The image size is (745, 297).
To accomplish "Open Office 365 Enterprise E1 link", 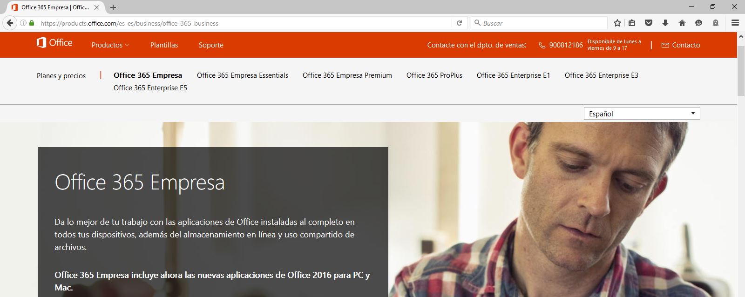I will [x=514, y=75].
